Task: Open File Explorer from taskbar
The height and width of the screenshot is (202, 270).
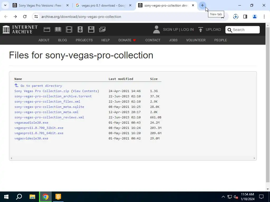Action: point(32,197)
